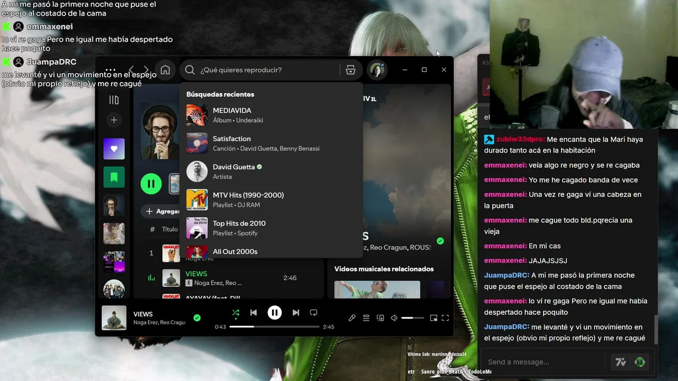Open Noga Erez artist link in player bar
This screenshot has width=678, height=381.
coord(146,323)
